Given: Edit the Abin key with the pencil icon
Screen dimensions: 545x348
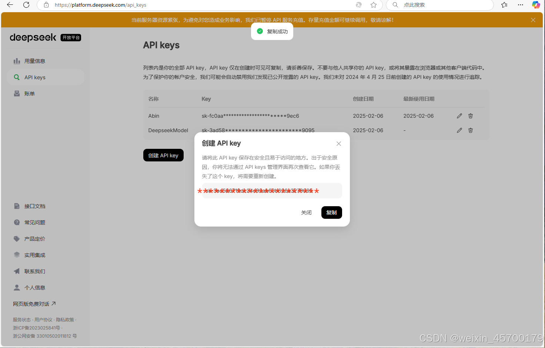Looking at the screenshot, I should (x=459, y=116).
